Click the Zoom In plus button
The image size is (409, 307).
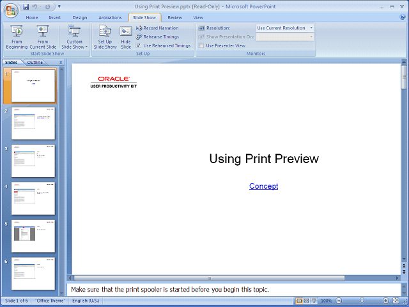pyautogui.click(x=385, y=301)
